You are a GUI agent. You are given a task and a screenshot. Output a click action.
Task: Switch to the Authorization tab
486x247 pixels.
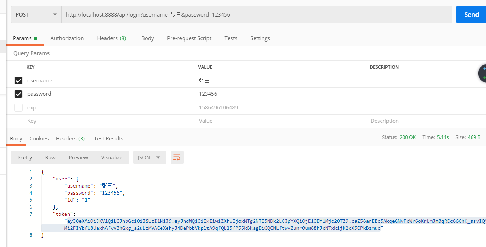[67, 38]
